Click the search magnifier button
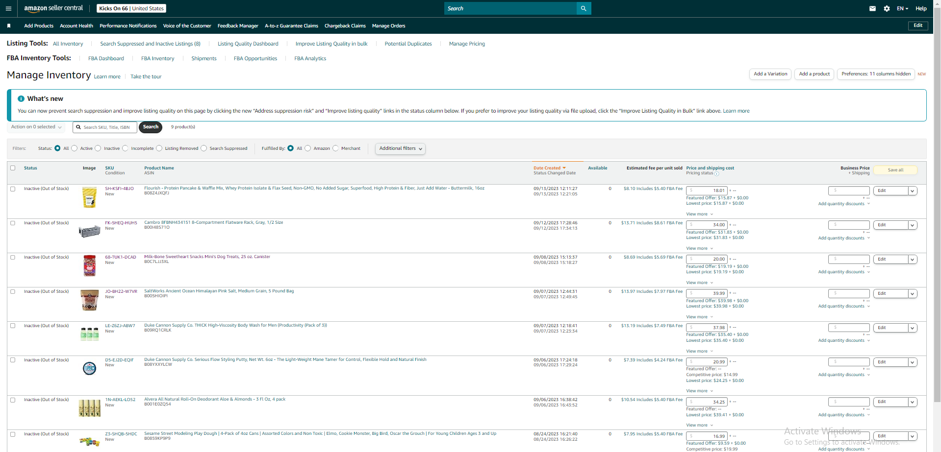 [584, 8]
